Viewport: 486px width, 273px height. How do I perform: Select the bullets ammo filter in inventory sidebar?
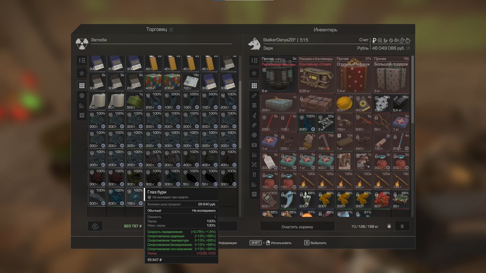click(x=254, y=155)
